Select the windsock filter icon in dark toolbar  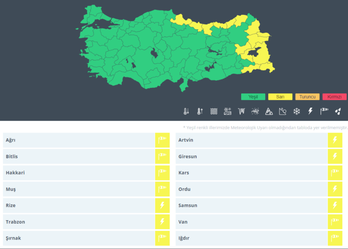pyautogui.click(x=324, y=111)
